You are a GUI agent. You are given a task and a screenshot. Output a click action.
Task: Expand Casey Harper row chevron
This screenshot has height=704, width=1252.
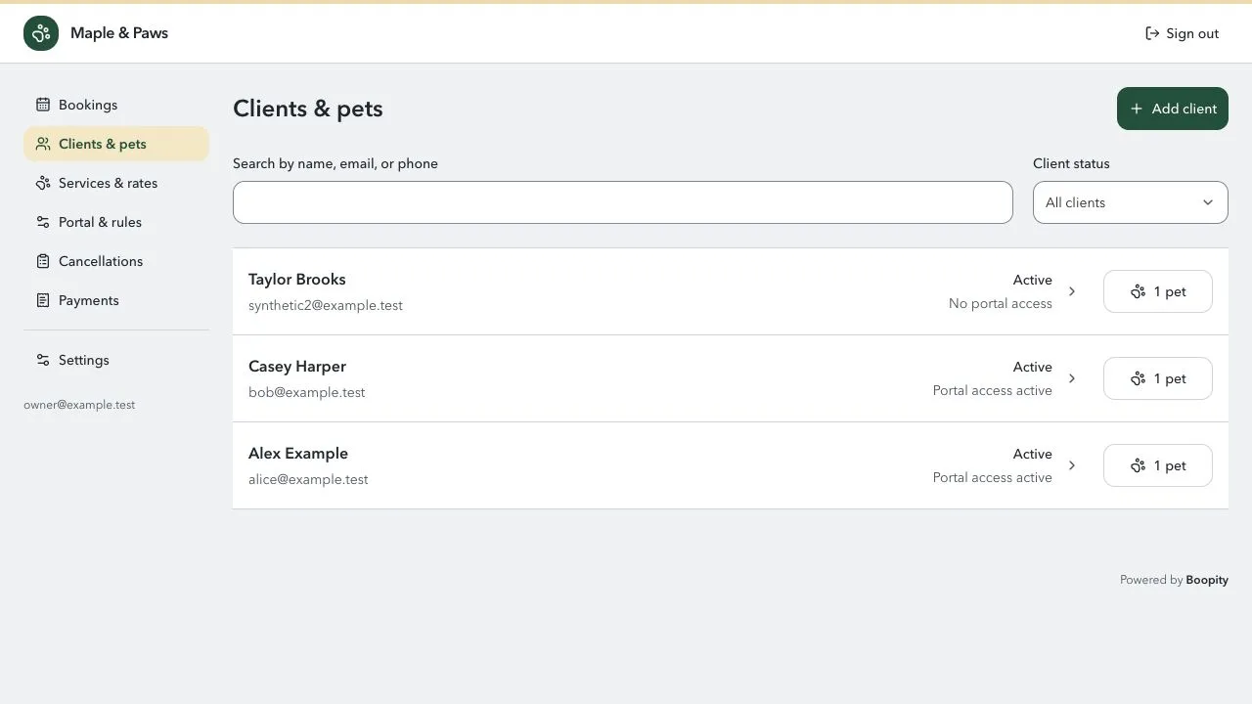1072,378
